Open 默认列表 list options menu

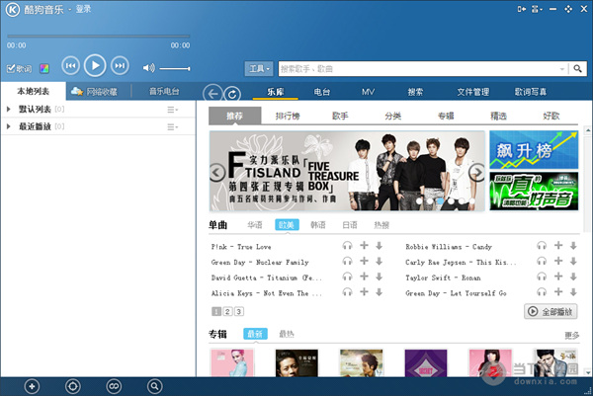(x=172, y=110)
